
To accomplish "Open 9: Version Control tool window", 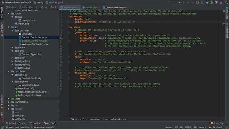I will [16, 123].
